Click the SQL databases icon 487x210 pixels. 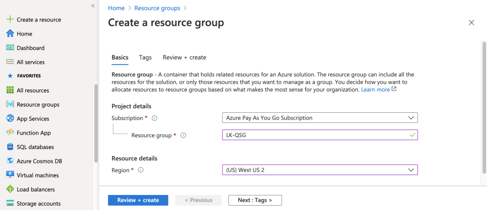point(10,146)
